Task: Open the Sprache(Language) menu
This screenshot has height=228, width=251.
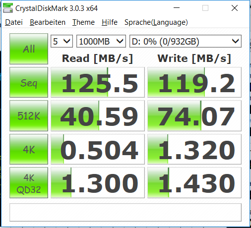Action: coord(156,22)
